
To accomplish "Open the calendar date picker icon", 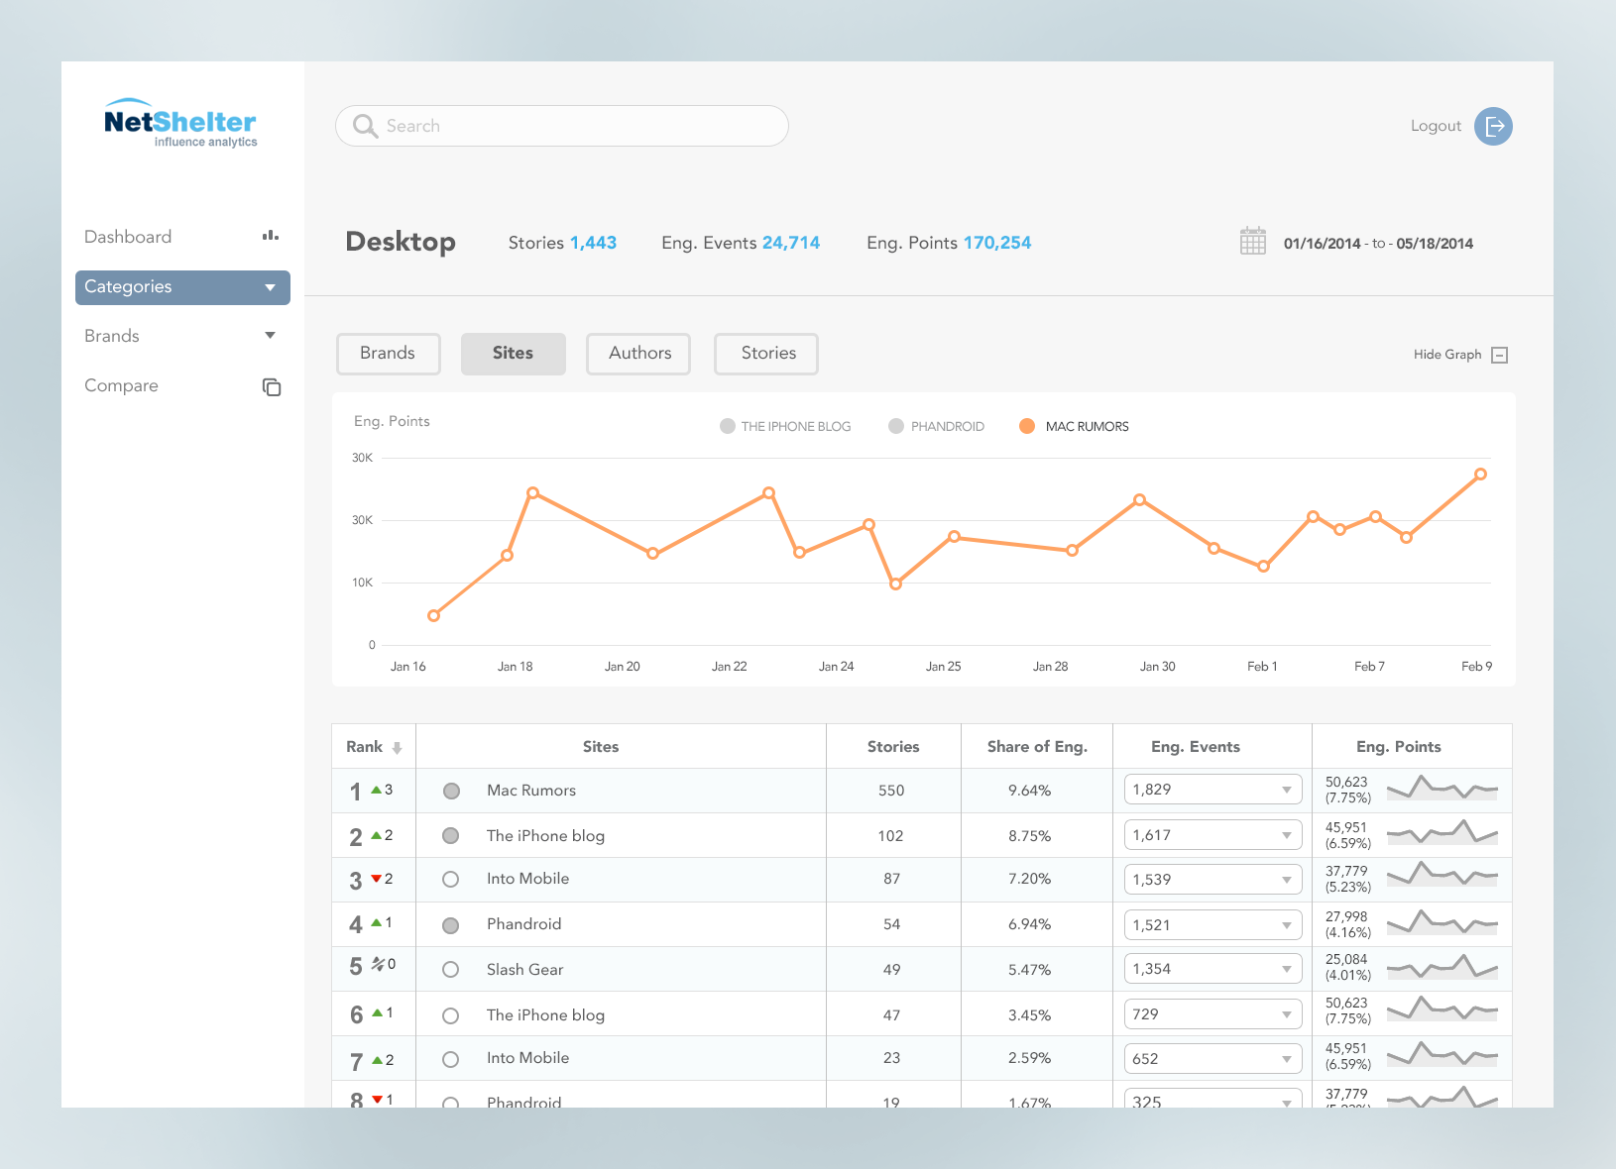I will [1253, 242].
